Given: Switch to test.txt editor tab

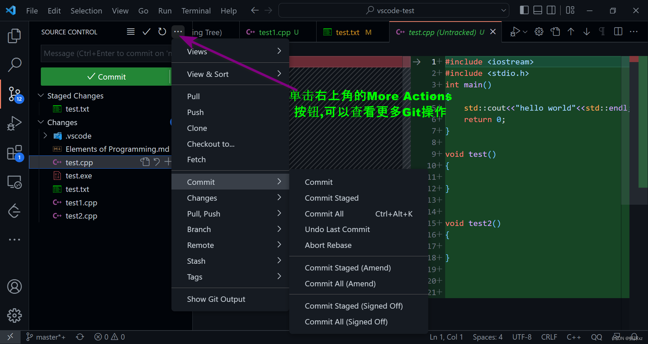Looking at the screenshot, I should pyautogui.click(x=353, y=32).
